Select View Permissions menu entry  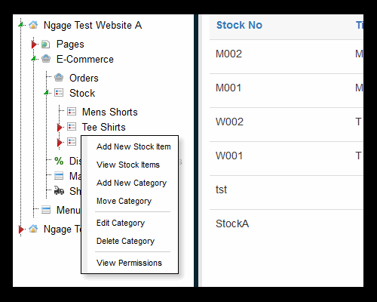[x=129, y=263]
